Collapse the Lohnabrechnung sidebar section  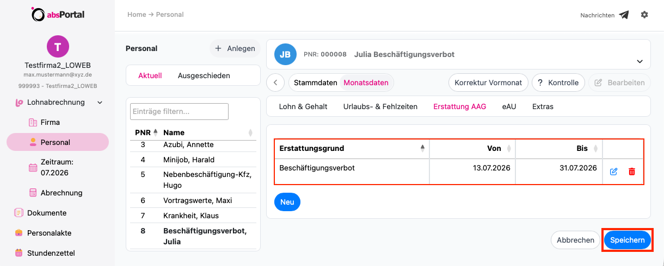[x=100, y=102]
